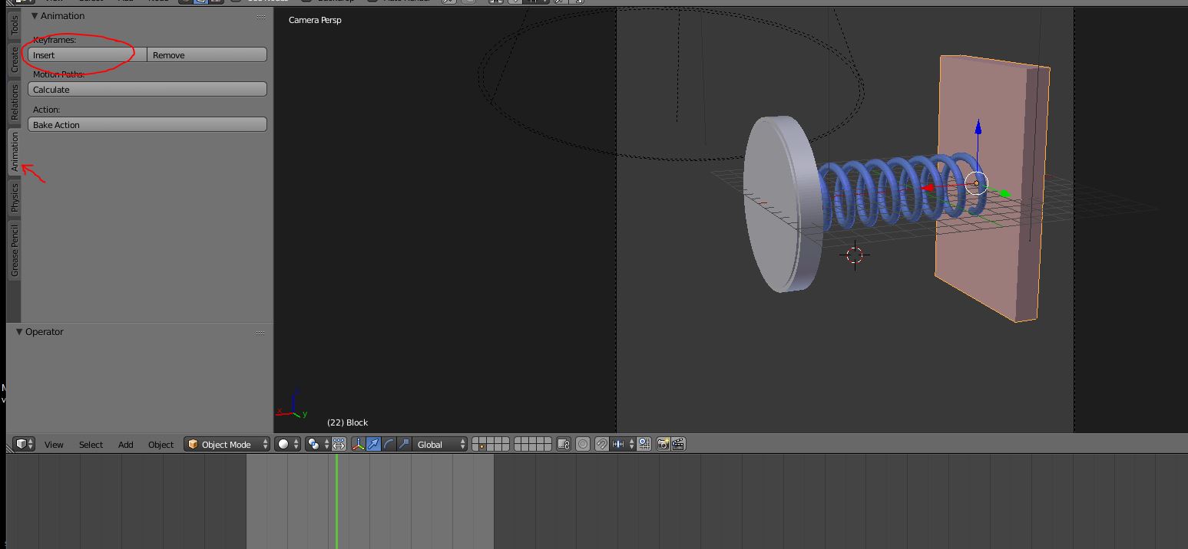Click the 3D manipulator widget toggle icon
The height and width of the screenshot is (549, 1188).
point(358,445)
